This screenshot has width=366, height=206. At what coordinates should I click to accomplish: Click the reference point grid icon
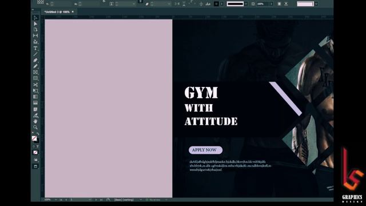41,2
